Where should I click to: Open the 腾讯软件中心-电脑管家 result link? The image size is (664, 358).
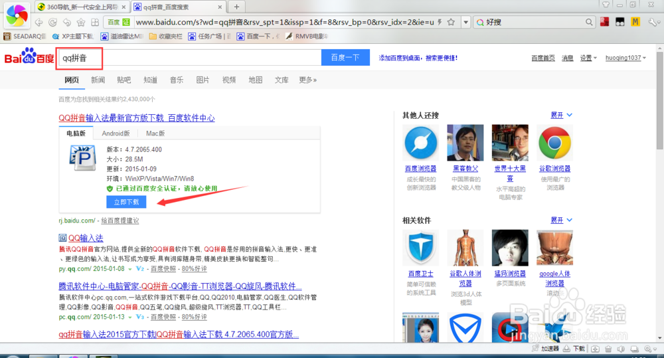(x=180, y=286)
